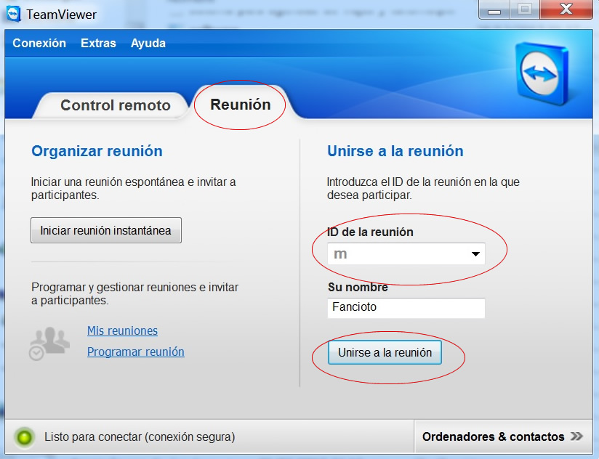Click the green connection status light

(25, 437)
